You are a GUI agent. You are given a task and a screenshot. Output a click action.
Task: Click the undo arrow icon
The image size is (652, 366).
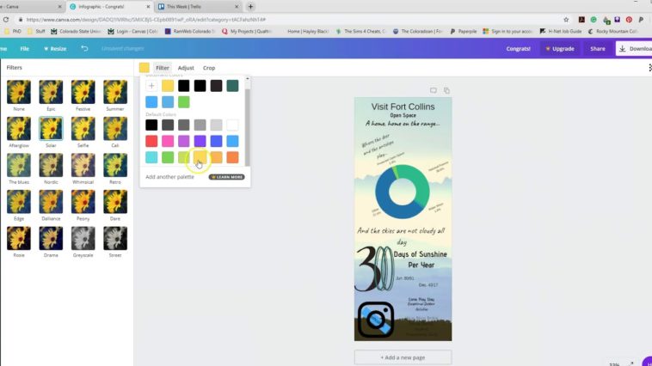[84, 49]
